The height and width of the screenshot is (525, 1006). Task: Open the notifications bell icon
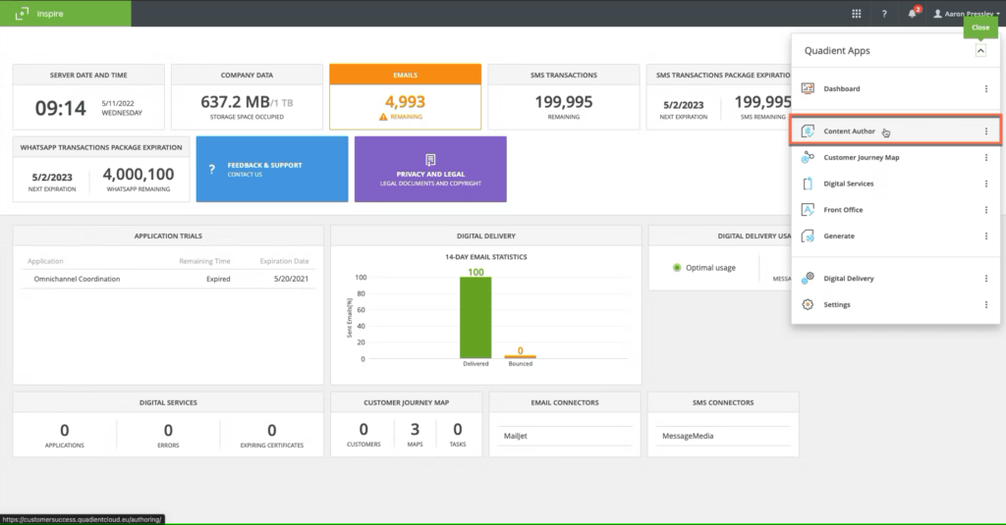click(913, 14)
